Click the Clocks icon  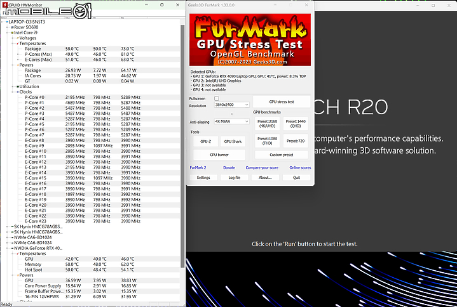pyautogui.click(x=18, y=92)
